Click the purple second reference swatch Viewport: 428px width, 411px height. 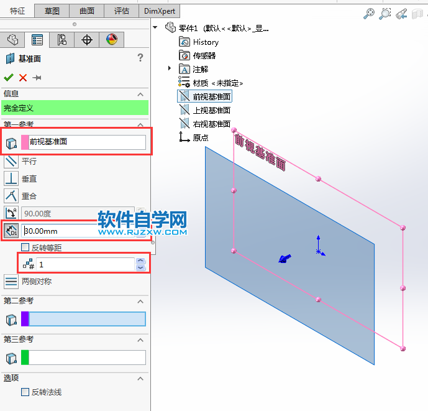[x=25, y=319]
